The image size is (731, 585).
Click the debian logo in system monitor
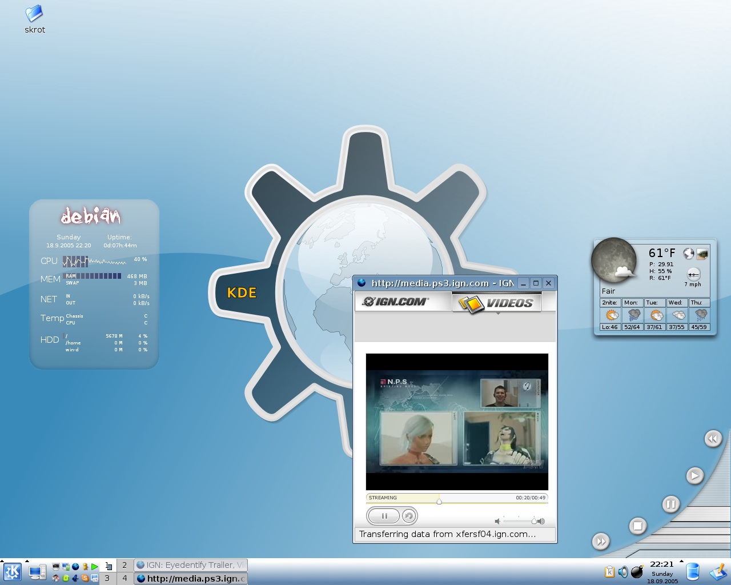(91, 216)
